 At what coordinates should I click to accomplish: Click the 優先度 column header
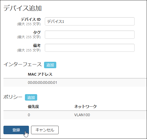[x=33, y=107]
